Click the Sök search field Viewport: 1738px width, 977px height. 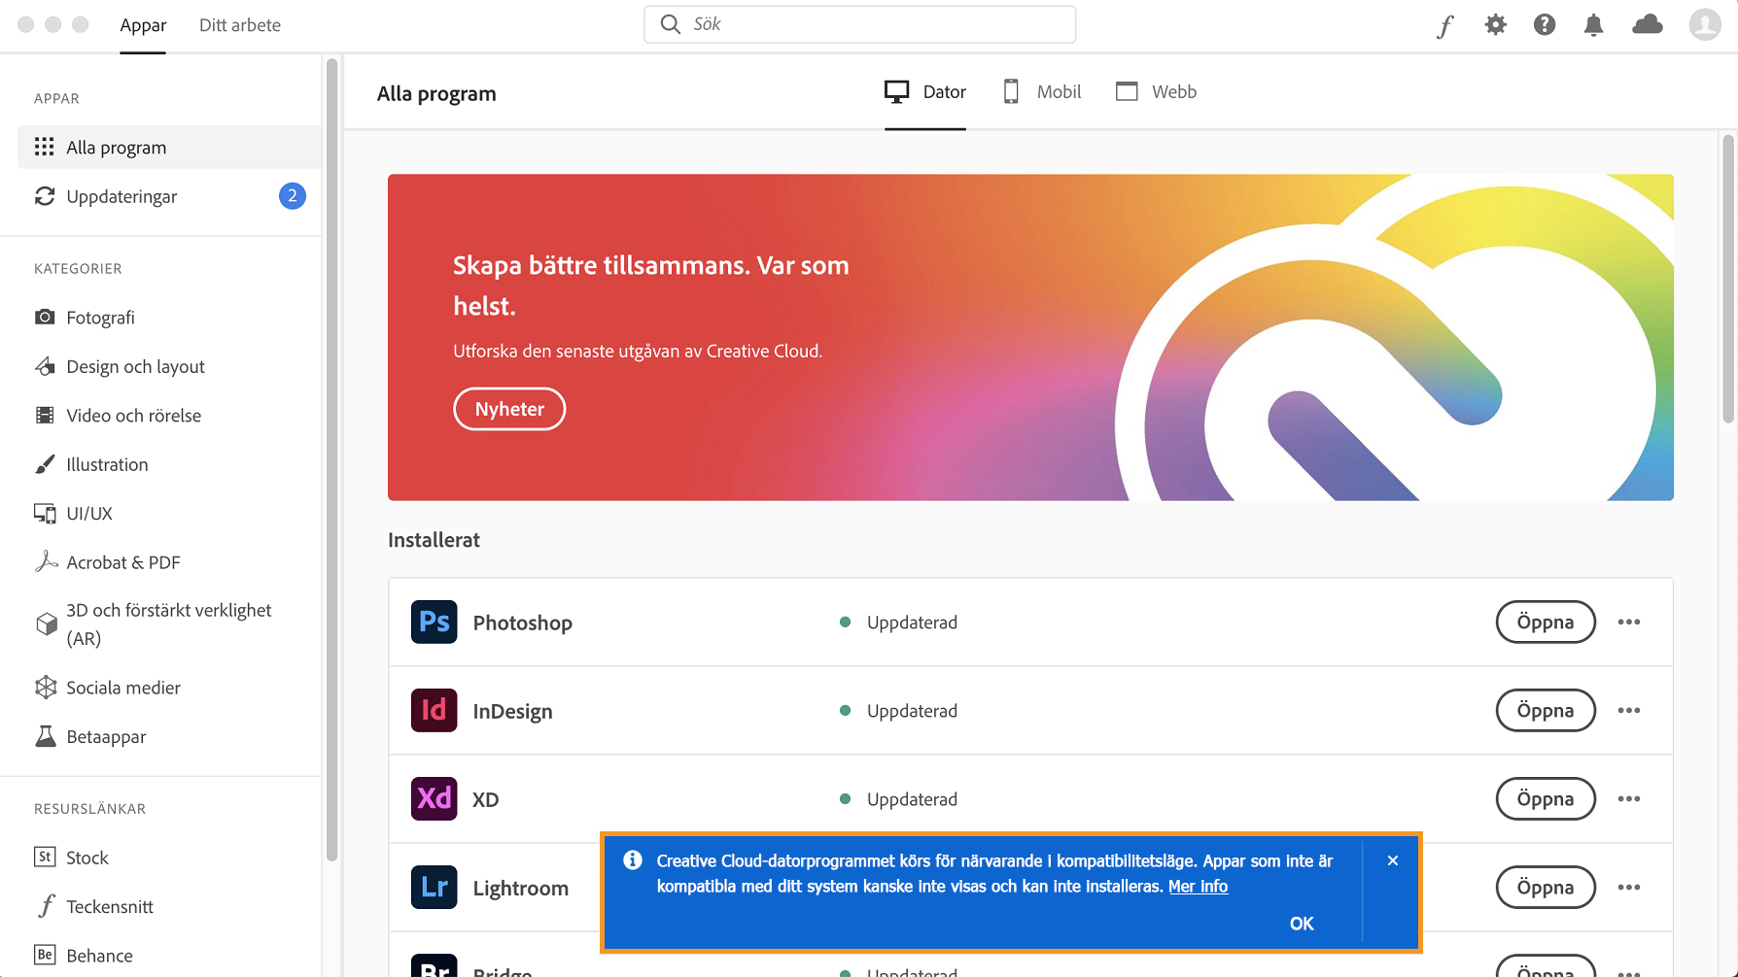tap(859, 24)
